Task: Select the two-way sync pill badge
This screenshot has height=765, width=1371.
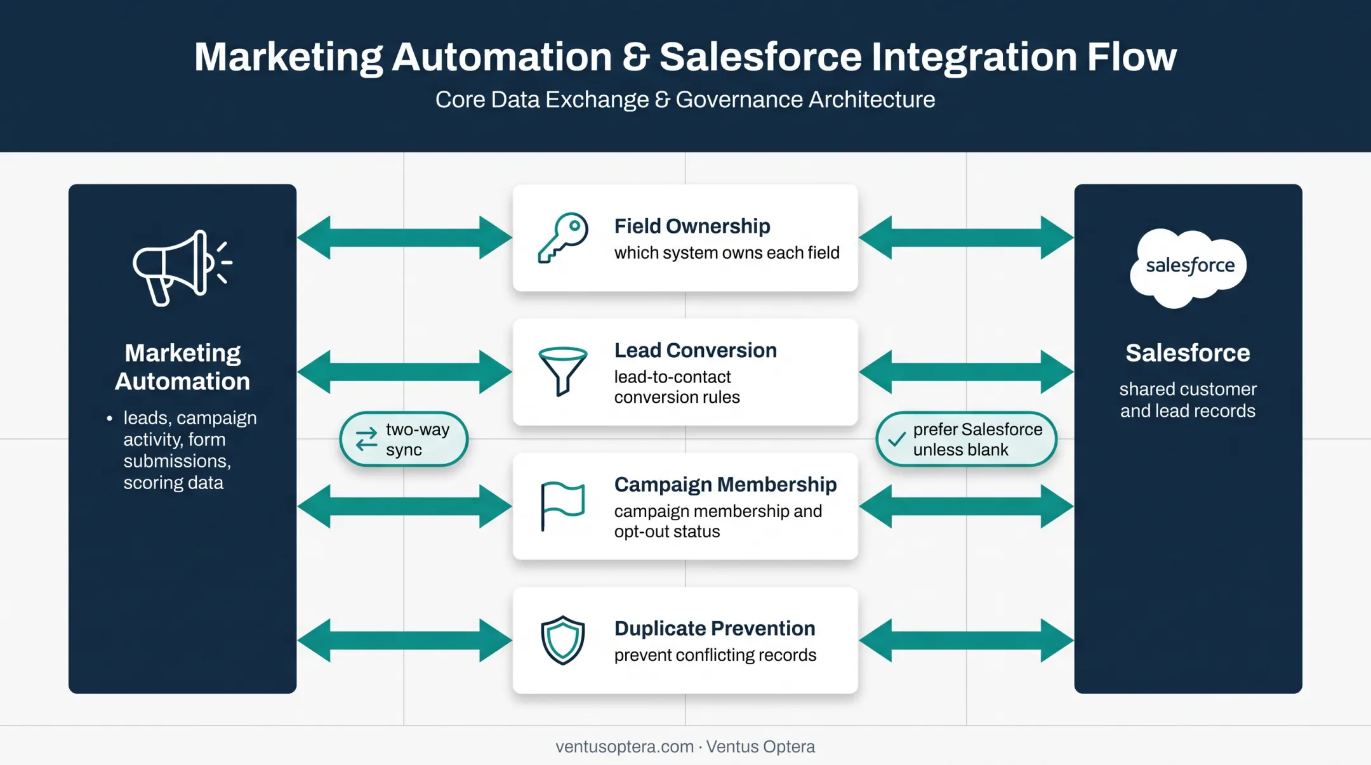Action: tap(404, 439)
